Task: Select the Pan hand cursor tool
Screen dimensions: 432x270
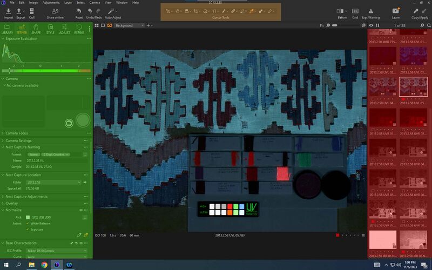Action: point(178,11)
